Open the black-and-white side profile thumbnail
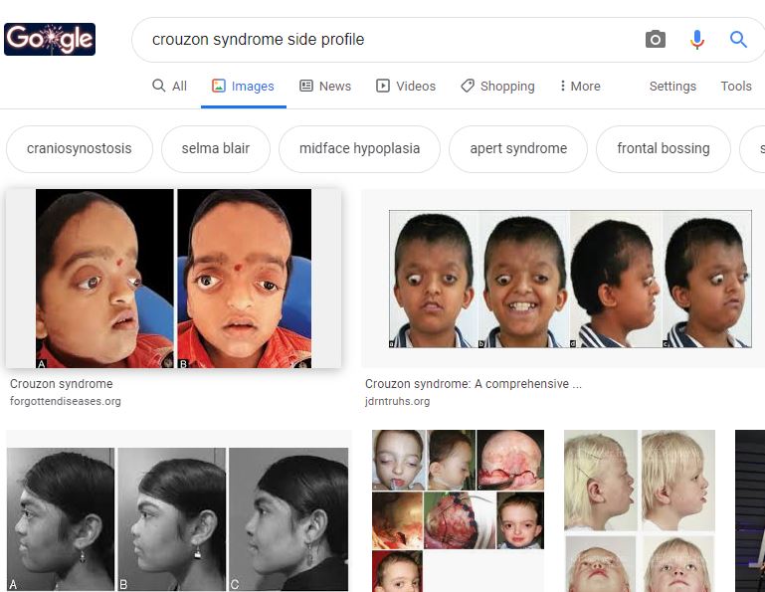This screenshot has height=592, width=765. click(178, 518)
